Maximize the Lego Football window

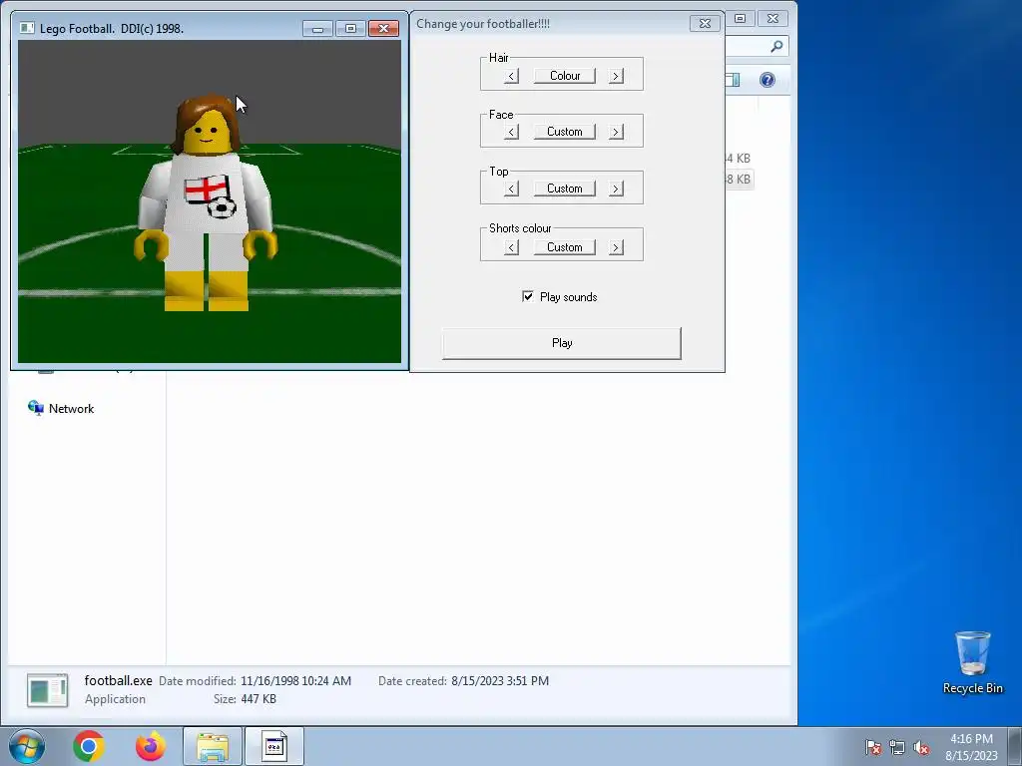(x=350, y=29)
